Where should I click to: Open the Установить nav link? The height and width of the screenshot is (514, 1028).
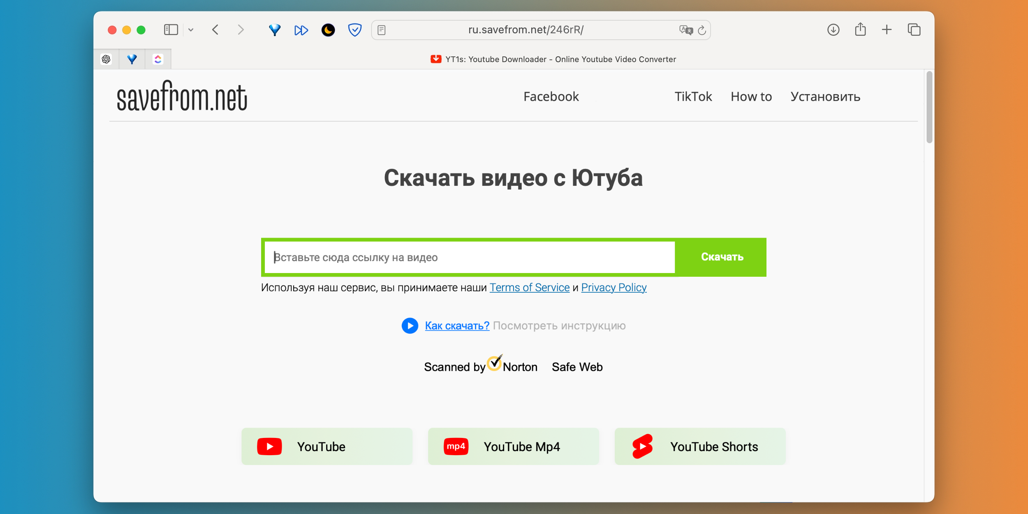pos(825,97)
